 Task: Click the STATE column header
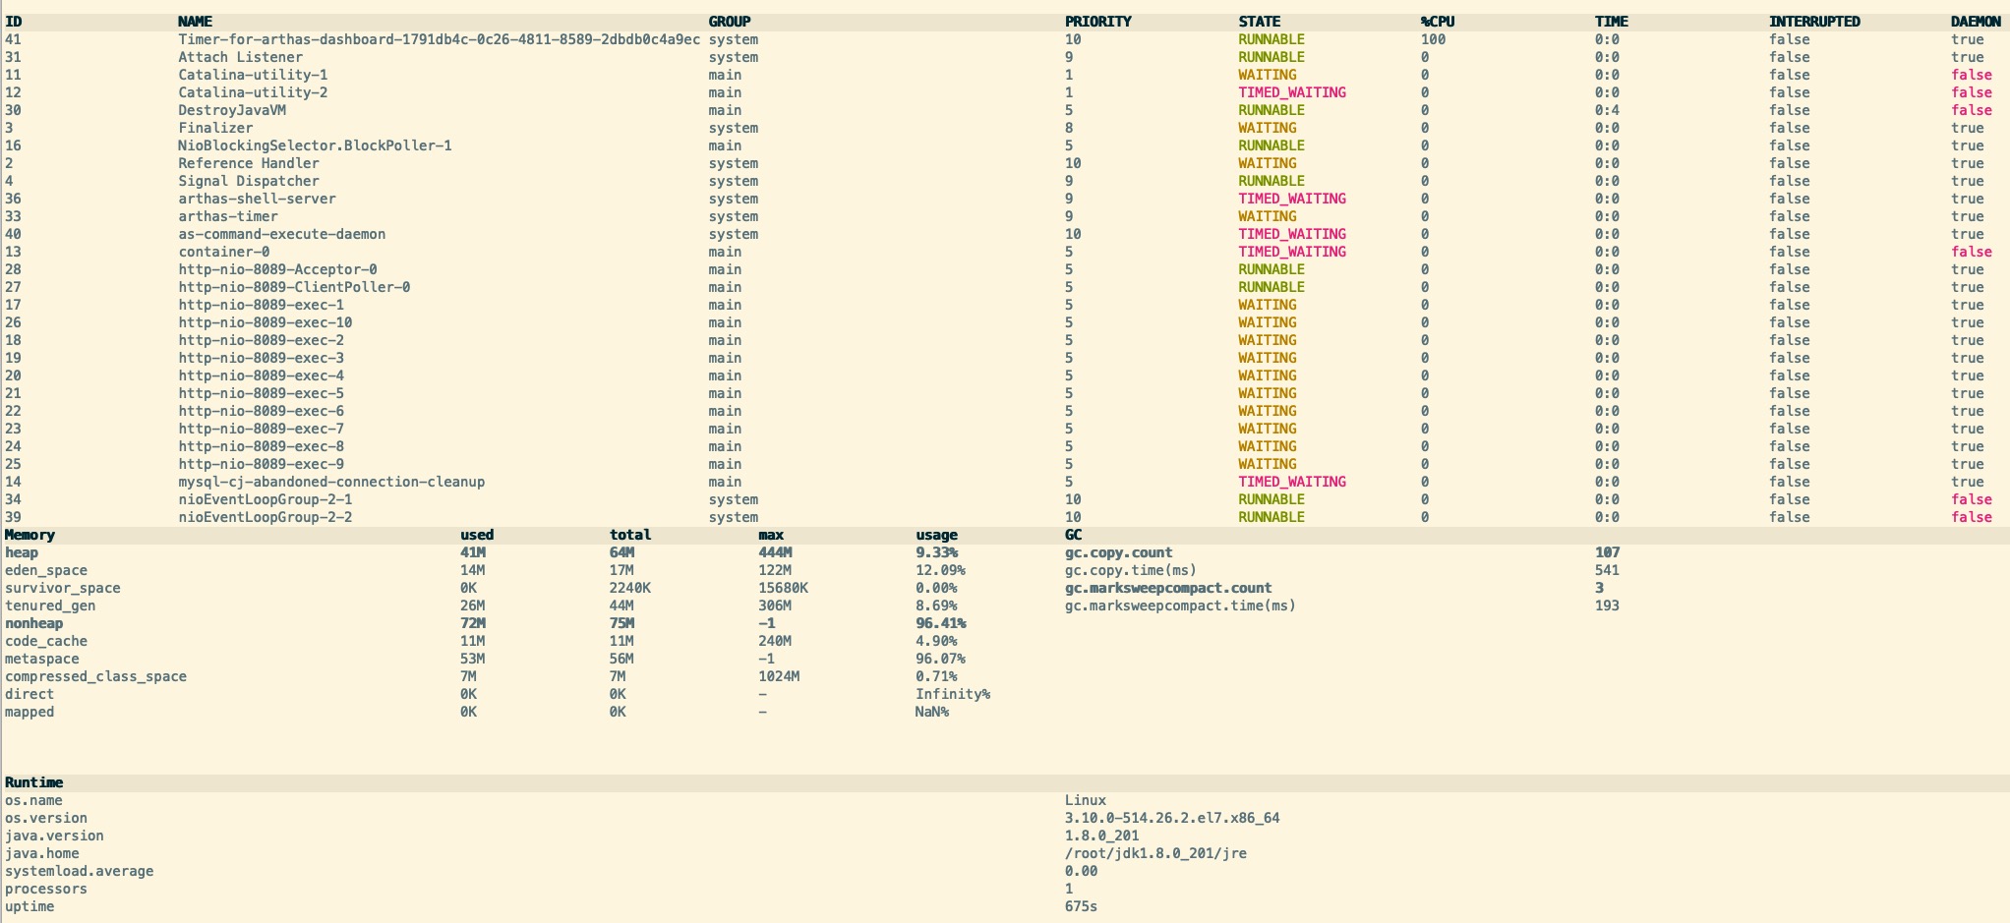click(x=1259, y=21)
